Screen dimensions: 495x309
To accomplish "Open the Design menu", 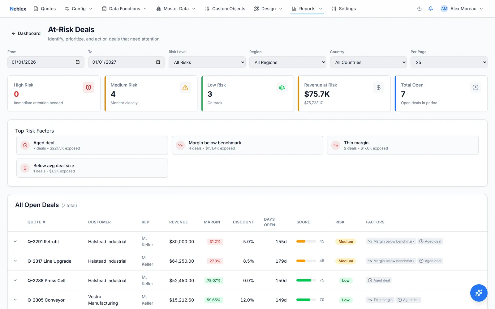I will click(x=268, y=9).
